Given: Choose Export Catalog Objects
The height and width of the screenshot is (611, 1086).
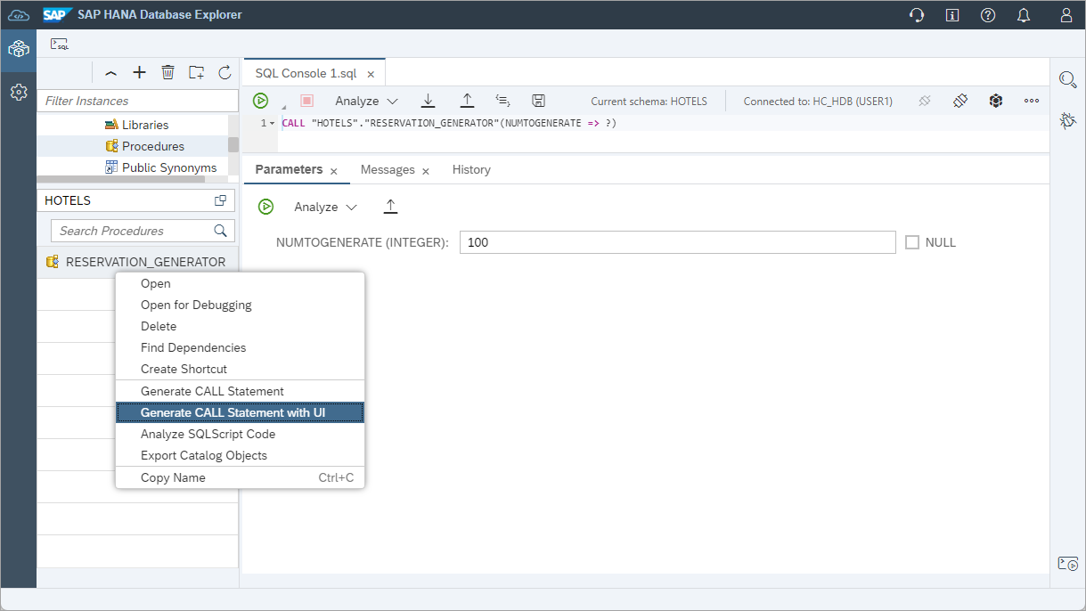Looking at the screenshot, I should click(240, 455).
